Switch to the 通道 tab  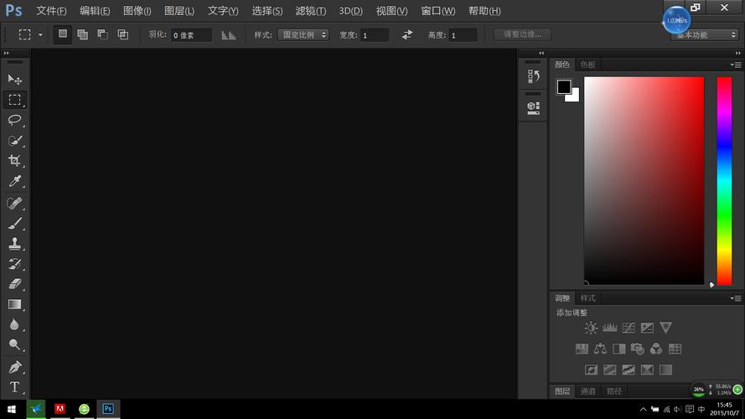point(587,391)
